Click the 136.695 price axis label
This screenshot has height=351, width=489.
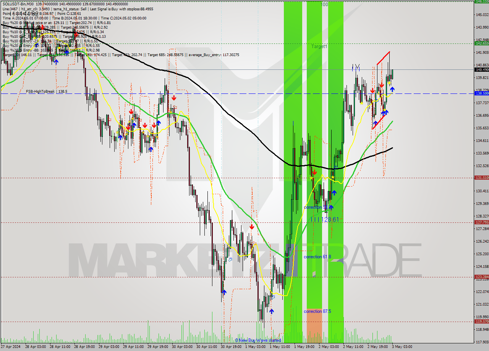pyautogui.click(x=482, y=115)
